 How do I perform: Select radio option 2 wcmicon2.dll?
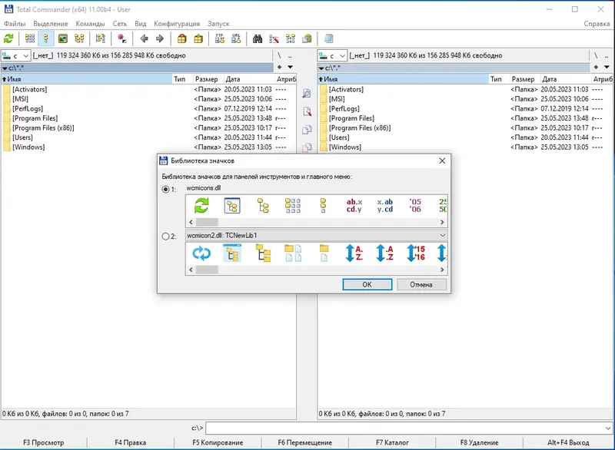point(165,237)
